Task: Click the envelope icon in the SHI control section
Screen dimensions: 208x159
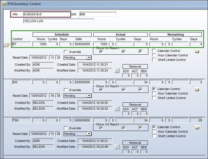Action: (197, 89)
